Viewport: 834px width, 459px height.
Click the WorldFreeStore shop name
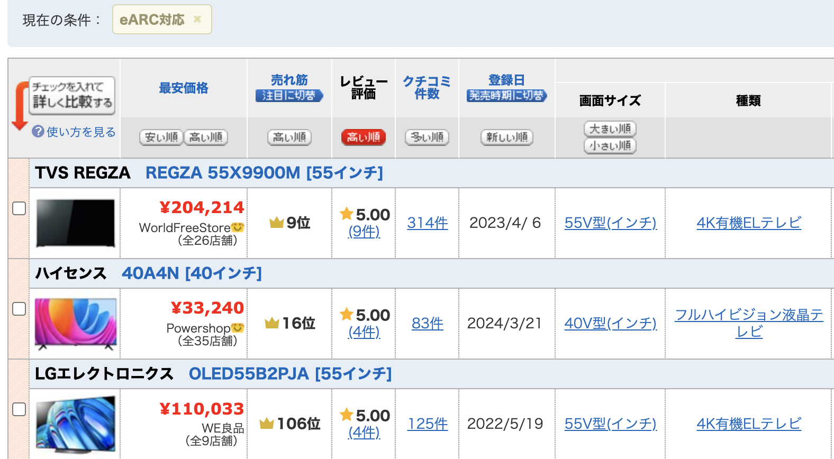[x=185, y=227]
